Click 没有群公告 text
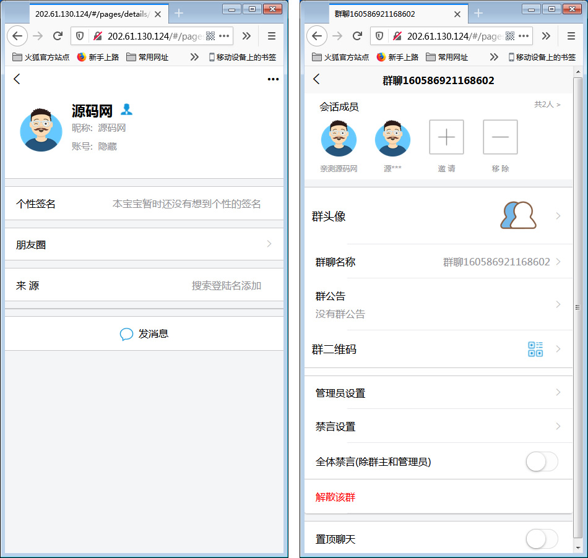Viewport: 588px width, 558px height. tap(340, 314)
